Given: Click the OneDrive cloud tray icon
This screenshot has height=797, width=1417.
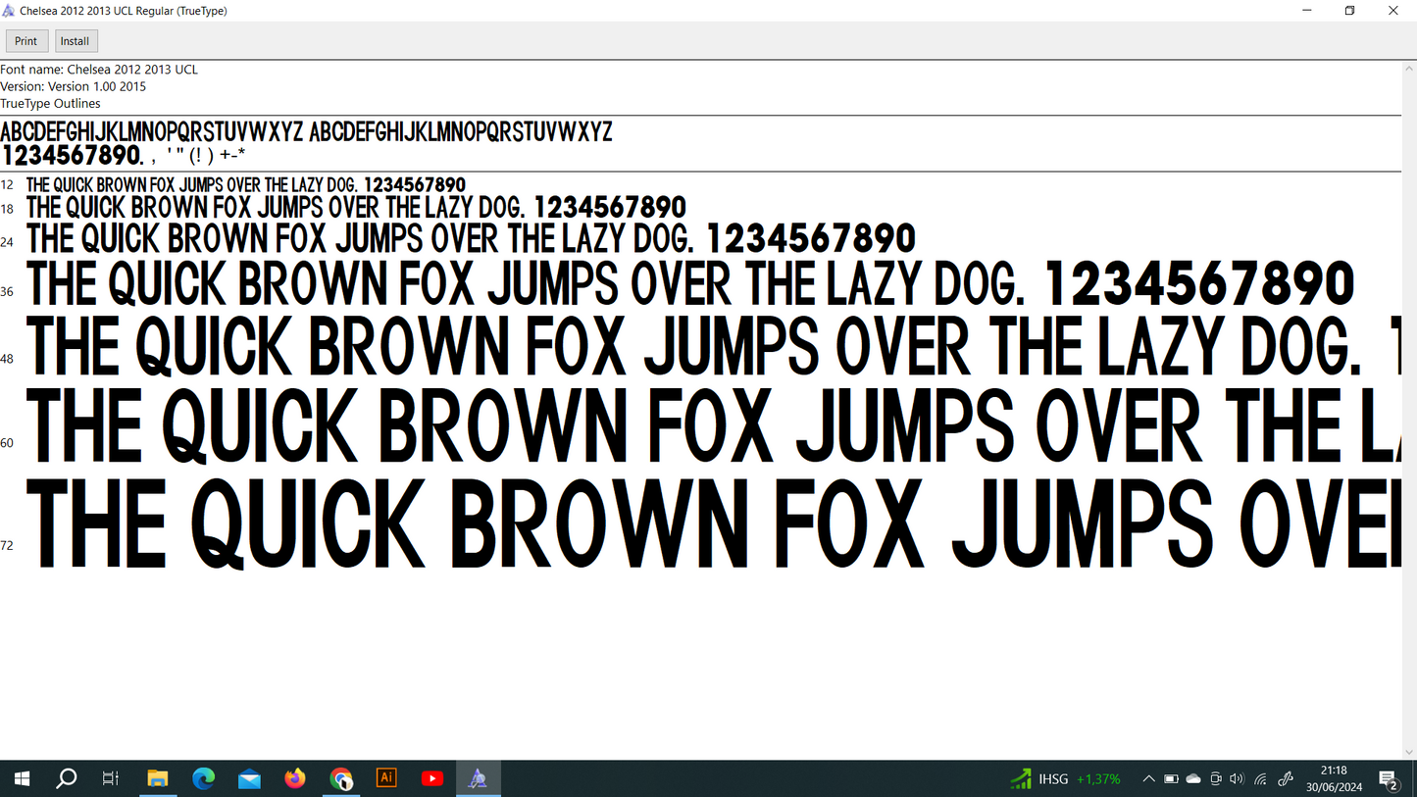Looking at the screenshot, I should (x=1193, y=779).
